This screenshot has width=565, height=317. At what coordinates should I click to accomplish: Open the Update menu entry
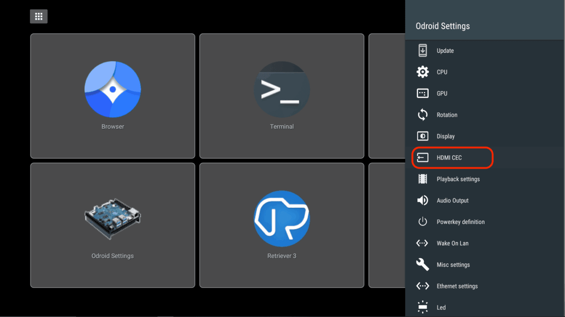coord(485,50)
